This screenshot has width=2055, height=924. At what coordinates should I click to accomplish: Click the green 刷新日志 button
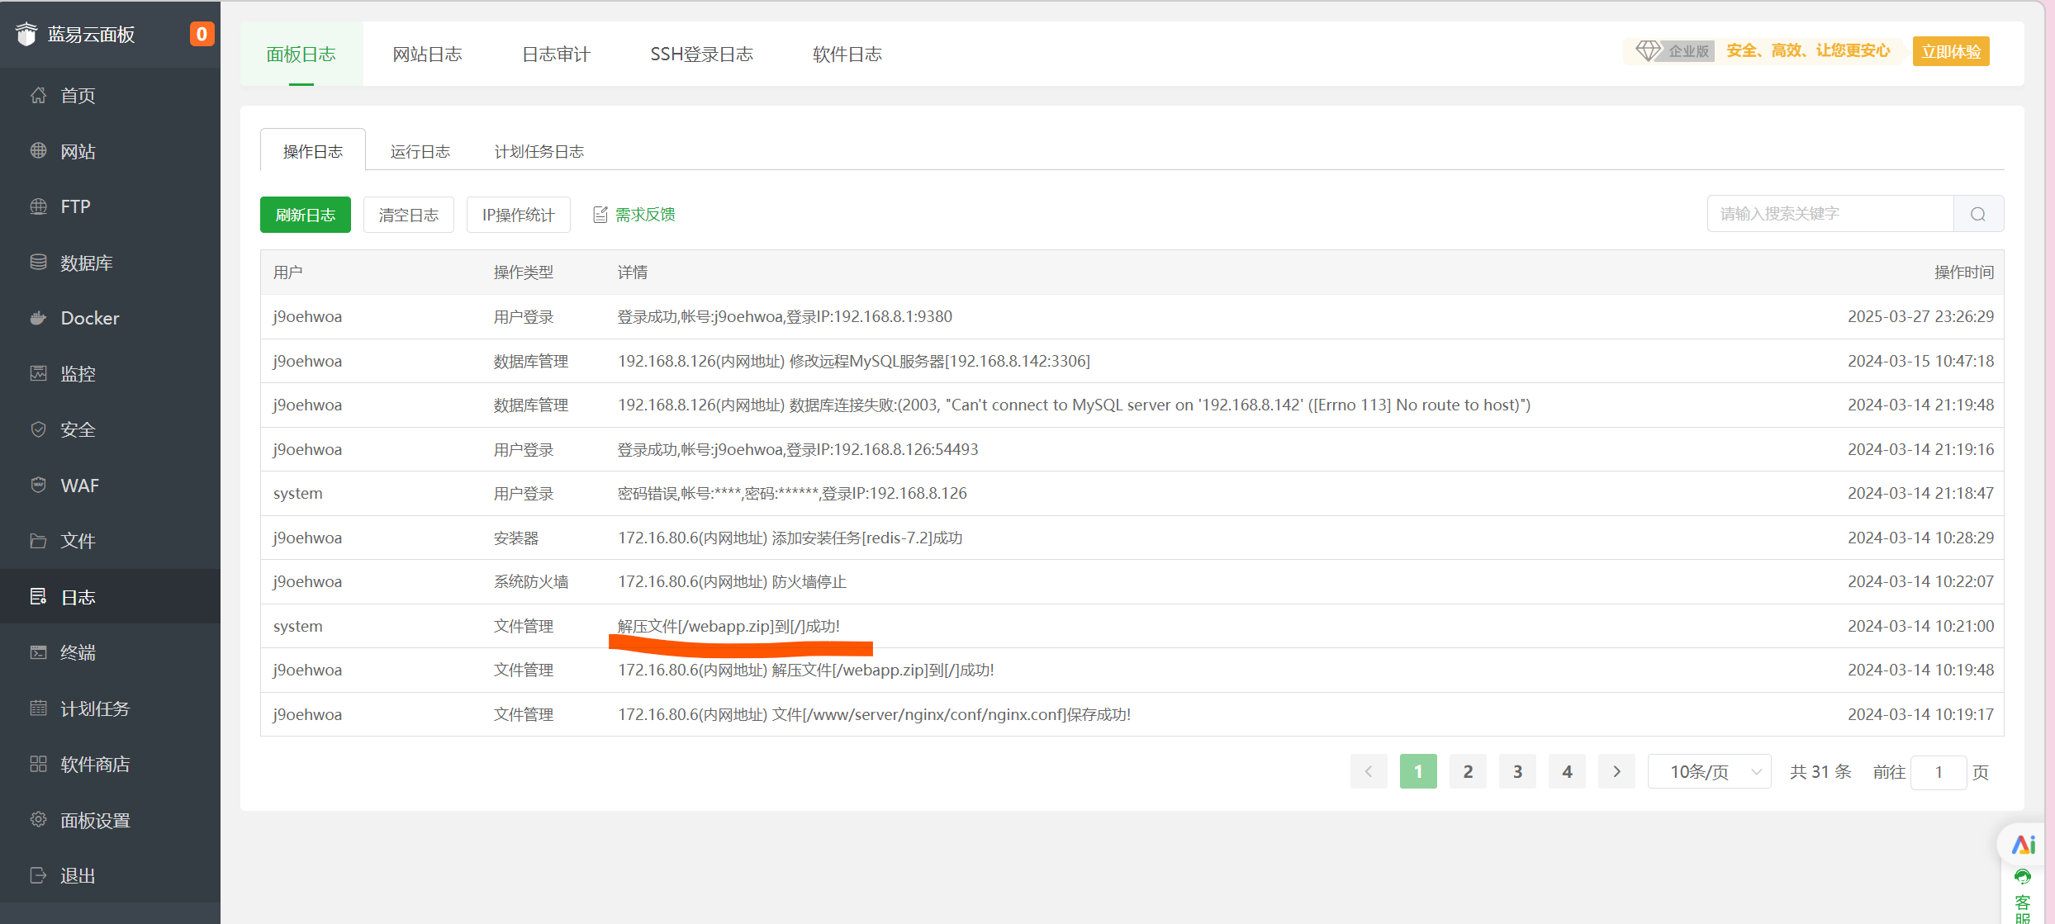click(305, 215)
